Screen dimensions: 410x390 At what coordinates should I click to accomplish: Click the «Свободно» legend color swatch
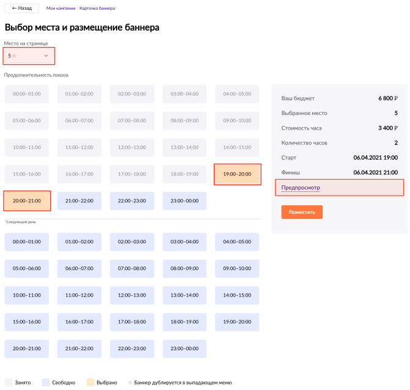[x=45, y=382]
